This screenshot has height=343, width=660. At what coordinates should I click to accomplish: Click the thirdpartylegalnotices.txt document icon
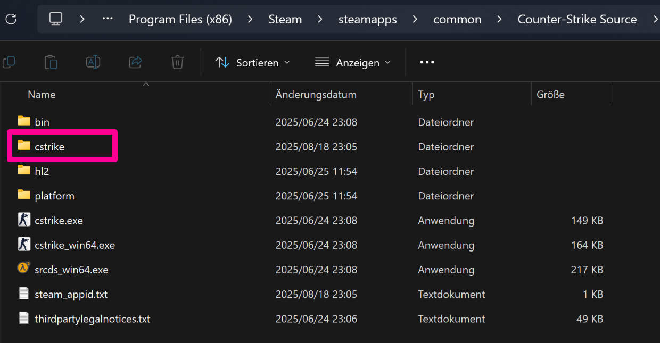point(24,318)
